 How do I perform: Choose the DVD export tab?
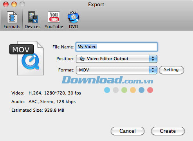(x=74, y=20)
